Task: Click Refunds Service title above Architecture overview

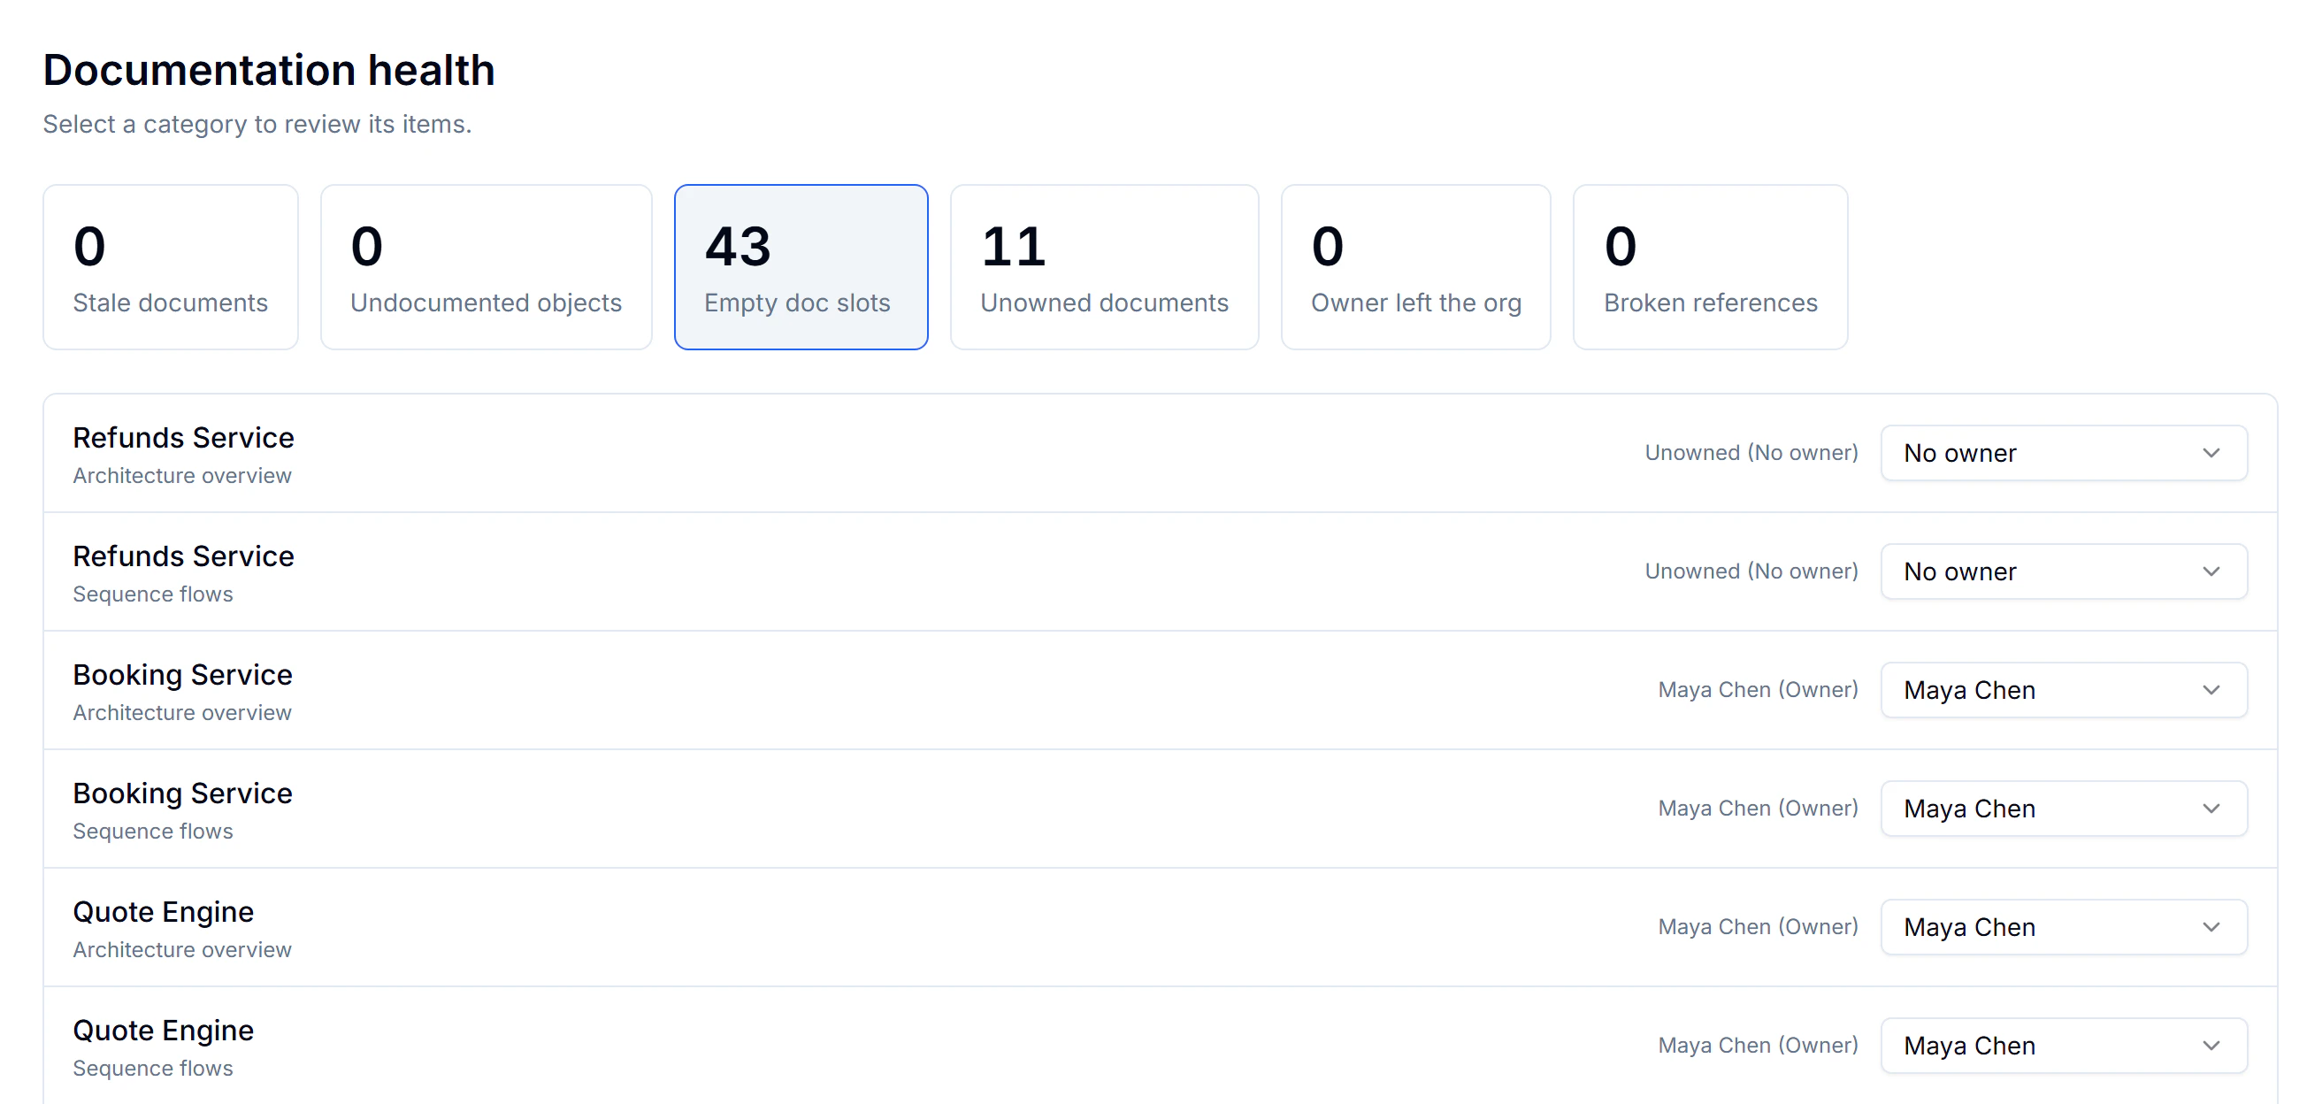Action: pos(184,438)
